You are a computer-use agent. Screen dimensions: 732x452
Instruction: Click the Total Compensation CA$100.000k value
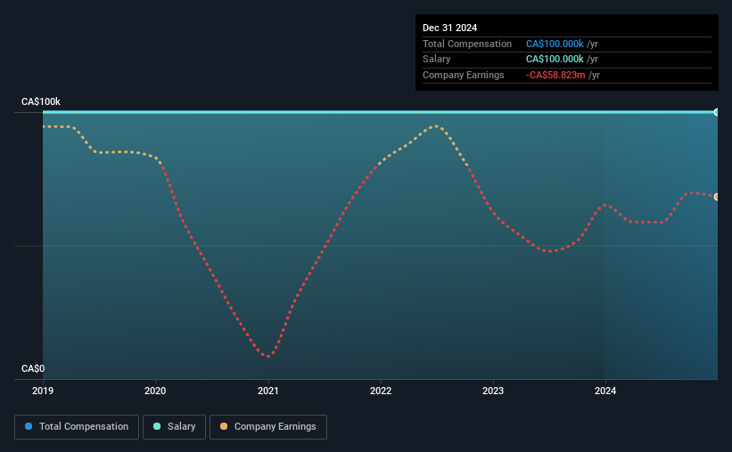point(555,44)
